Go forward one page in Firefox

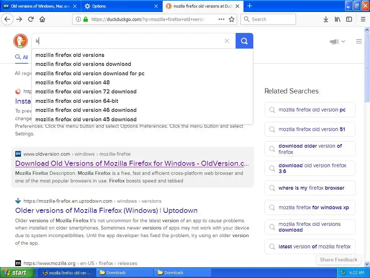click(19, 19)
